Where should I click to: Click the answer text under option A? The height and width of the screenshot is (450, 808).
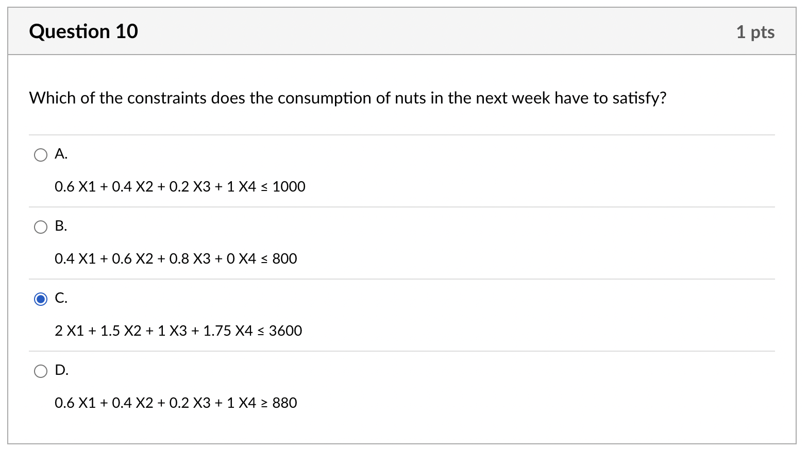[180, 186]
